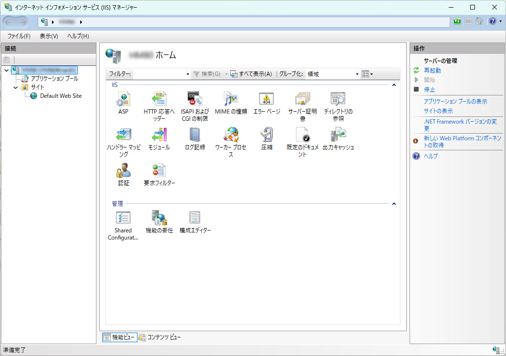
Task: Collapse the サイト tree node
Action: click(x=16, y=87)
